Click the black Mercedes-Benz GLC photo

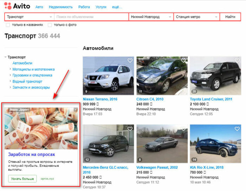(x=108, y=144)
